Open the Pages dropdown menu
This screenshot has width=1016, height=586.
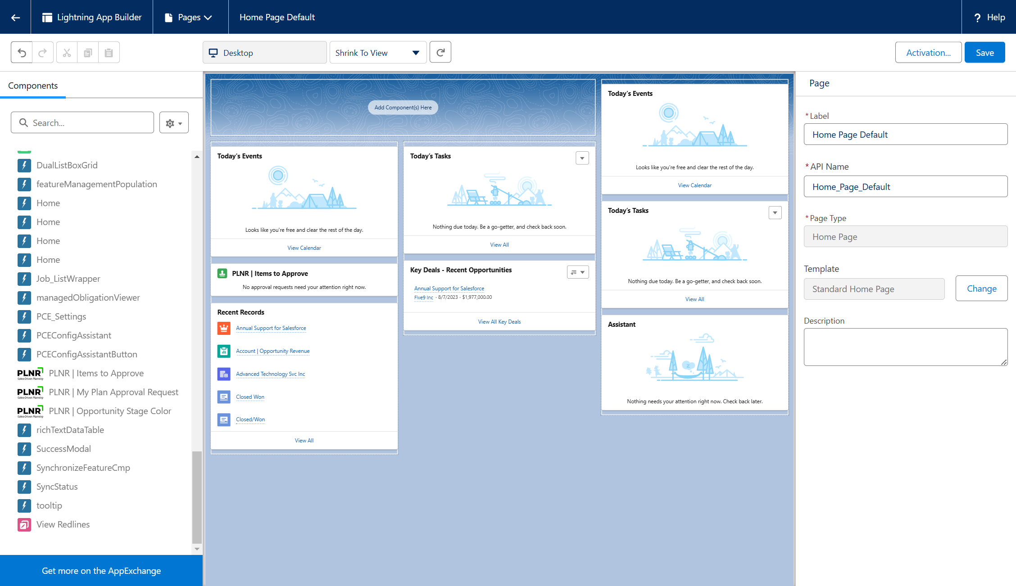pos(190,17)
